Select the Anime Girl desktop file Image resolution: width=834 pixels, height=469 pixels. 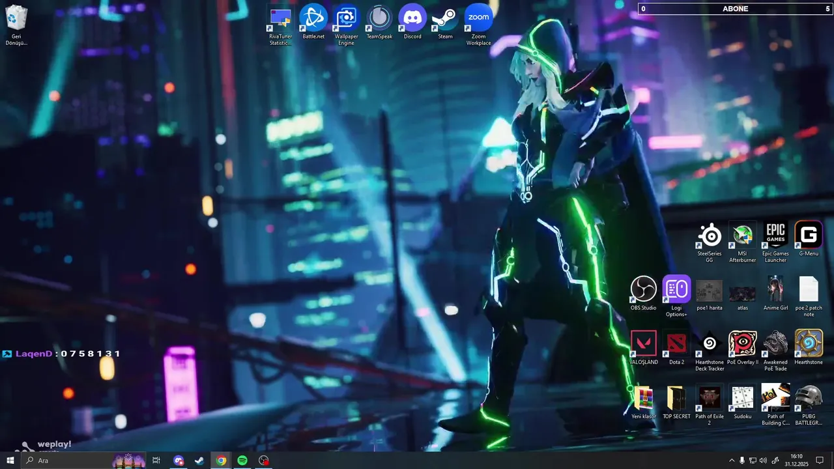click(x=775, y=293)
